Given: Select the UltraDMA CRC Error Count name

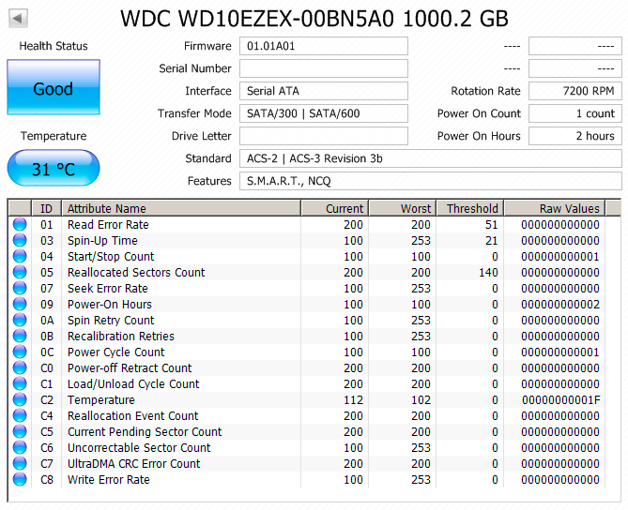Looking at the screenshot, I should (134, 463).
